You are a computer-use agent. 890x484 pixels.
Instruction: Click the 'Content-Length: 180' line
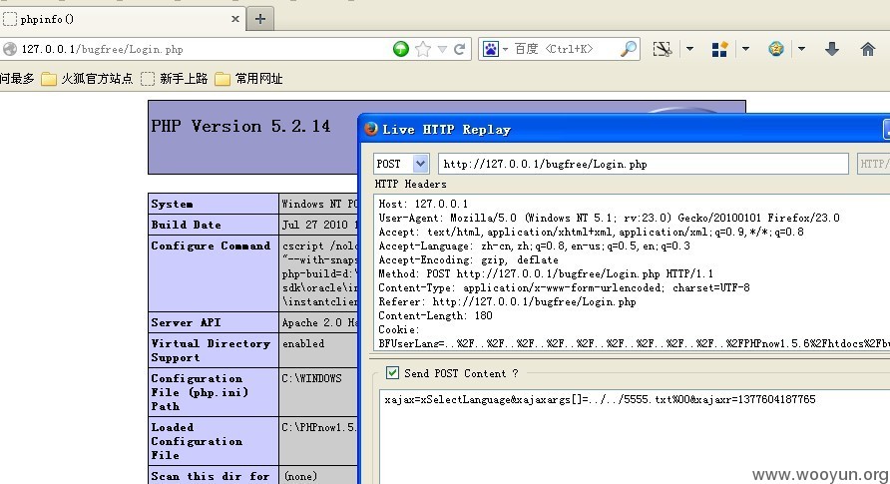(435, 315)
